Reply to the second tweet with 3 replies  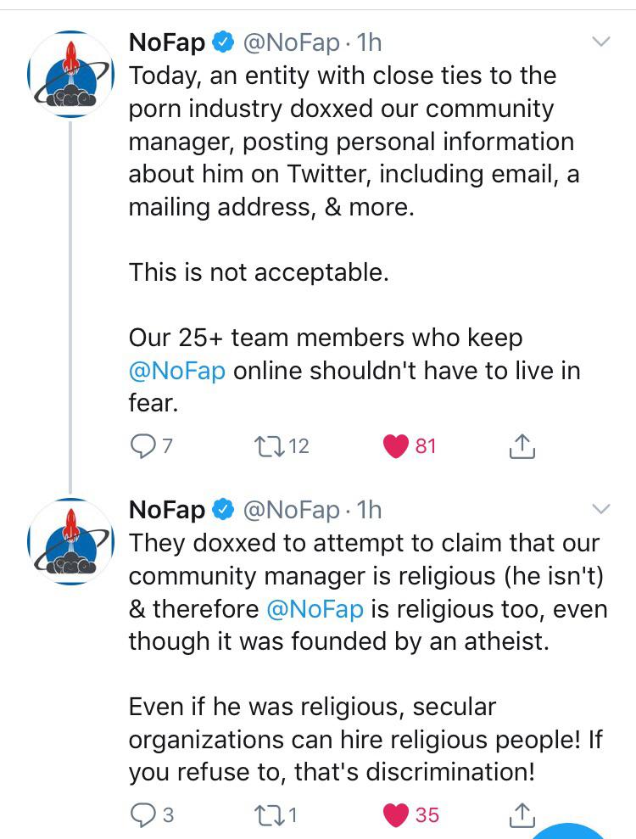pos(142,815)
